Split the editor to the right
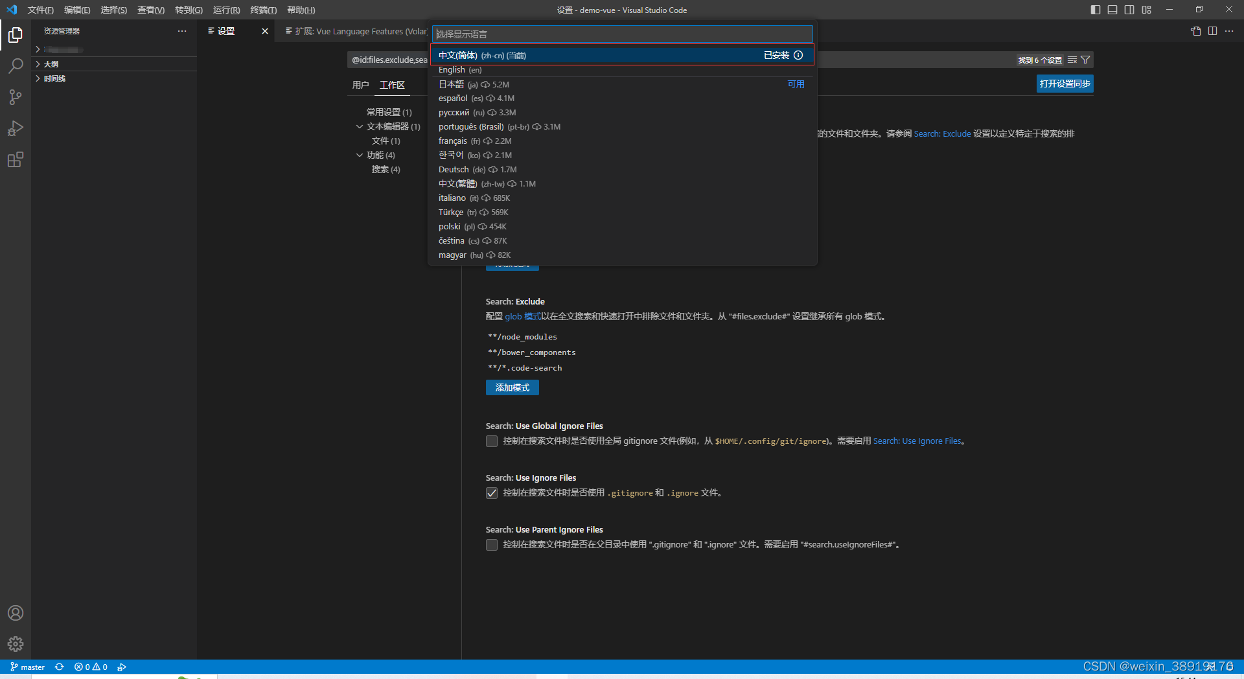This screenshot has width=1244, height=679. 1212,31
